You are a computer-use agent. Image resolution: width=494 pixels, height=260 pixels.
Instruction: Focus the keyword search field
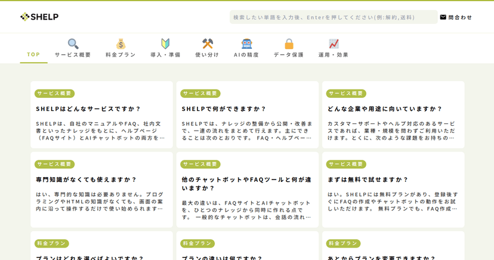click(x=334, y=17)
